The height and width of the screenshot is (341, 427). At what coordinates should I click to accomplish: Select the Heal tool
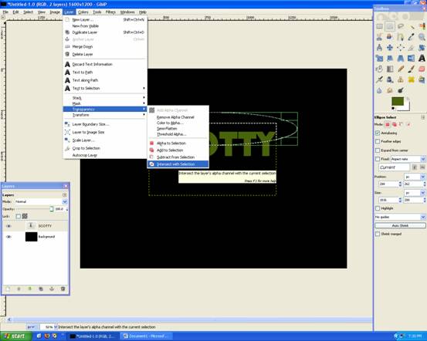(412, 79)
